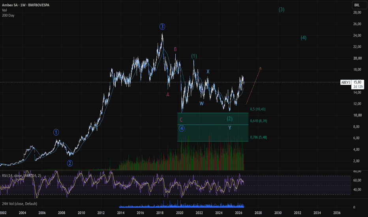Click the 2026 time axis label

[x=238, y=213]
